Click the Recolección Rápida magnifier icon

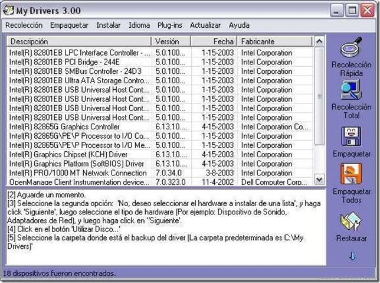coord(351,47)
